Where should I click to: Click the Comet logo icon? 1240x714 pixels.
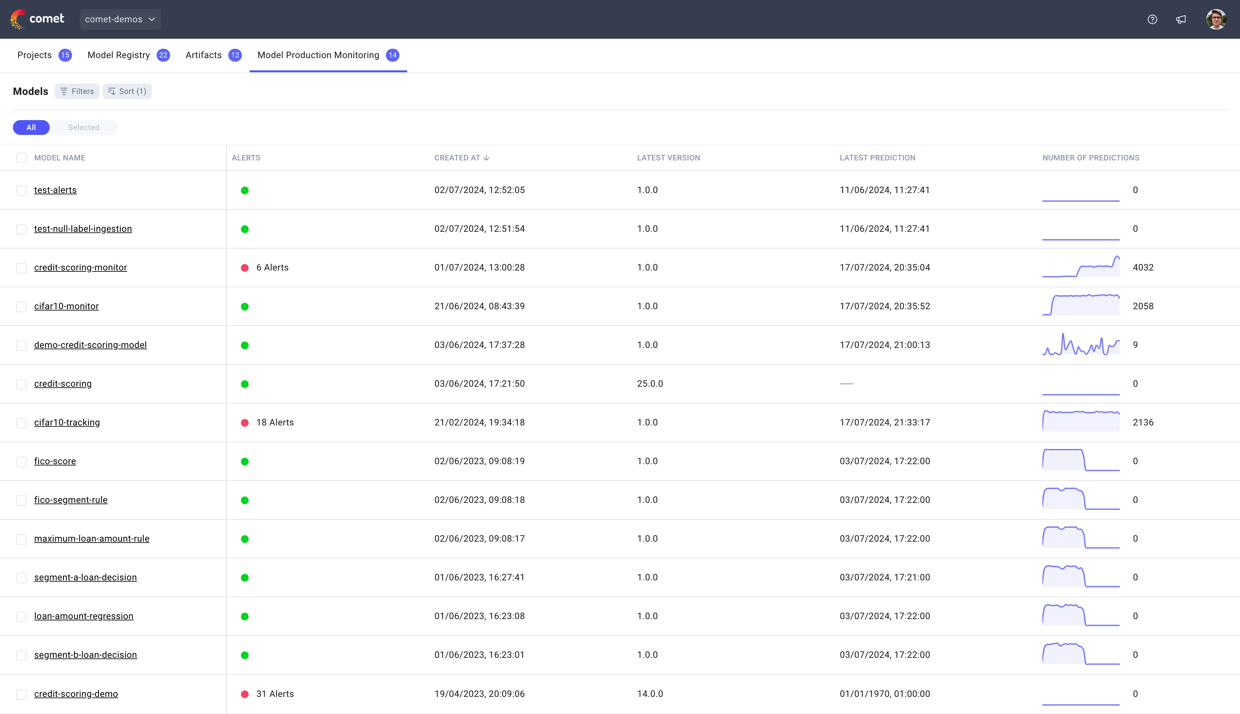18,19
